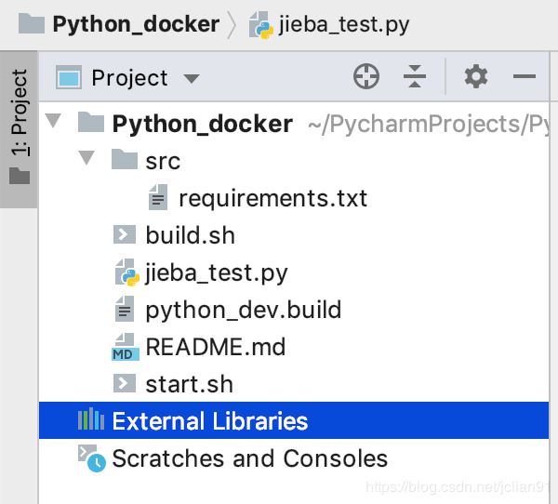This screenshot has width=558, height=504.
Task: Select the External Libraries node
Action: (209, 421)
